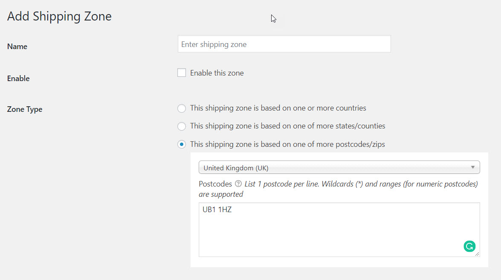Viewport: 501px width, 280px height.
Task: Focus the Enter shipping zone name field
Action: click(x=284, y=44)
